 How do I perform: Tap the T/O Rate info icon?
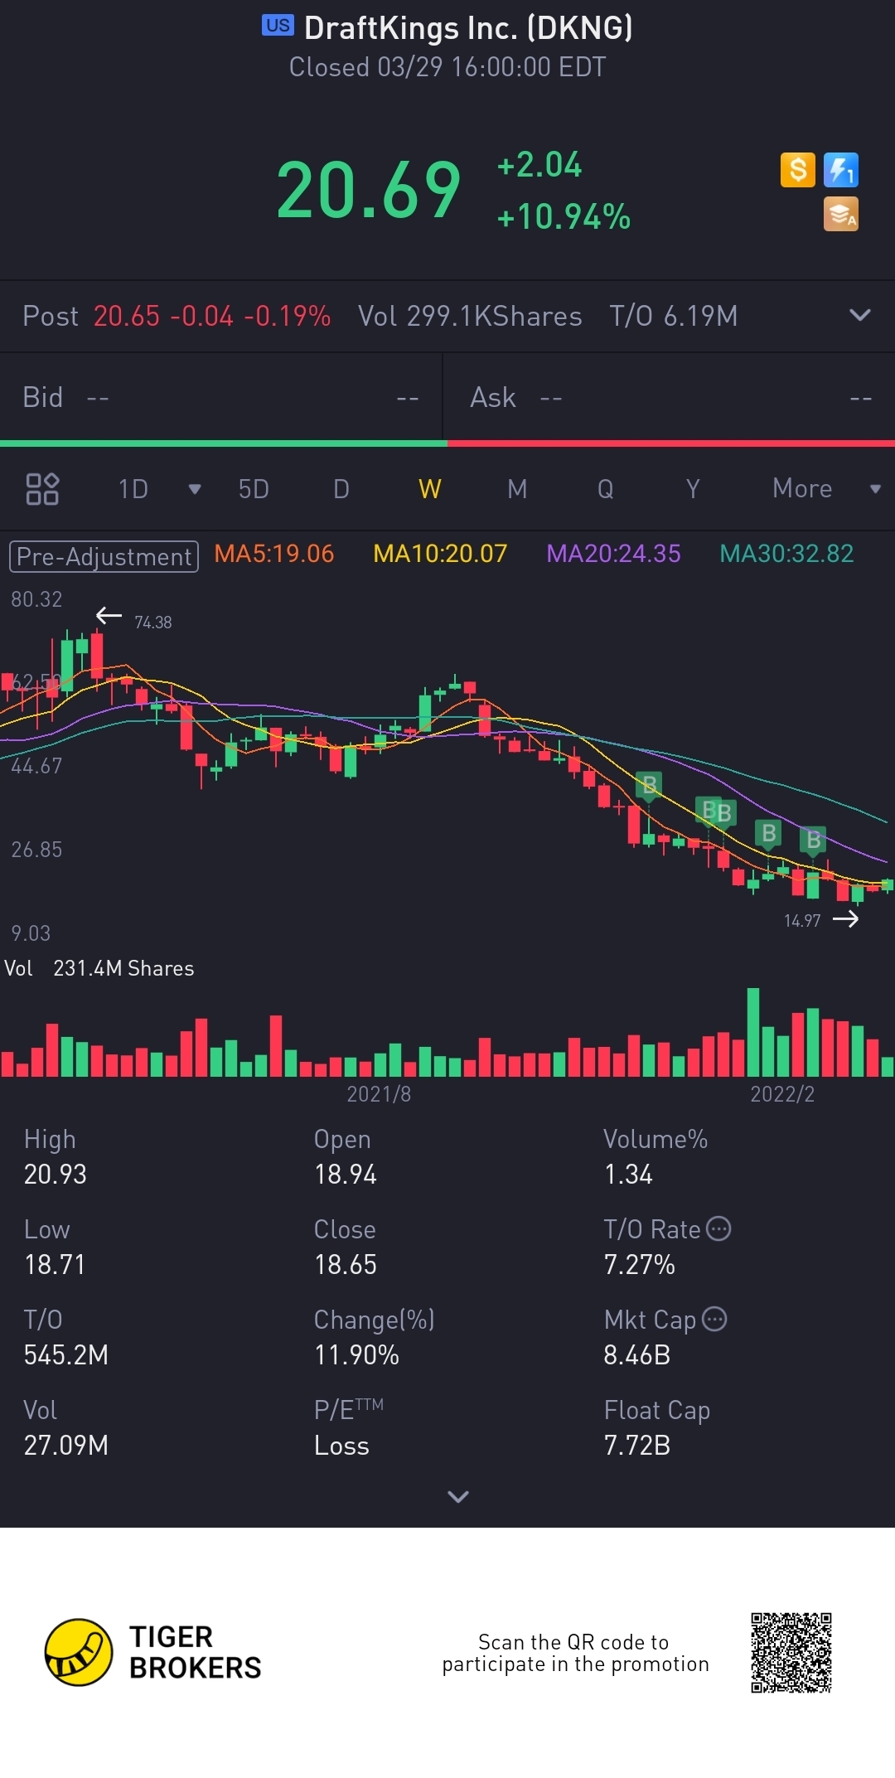(x=718, y=1228)
